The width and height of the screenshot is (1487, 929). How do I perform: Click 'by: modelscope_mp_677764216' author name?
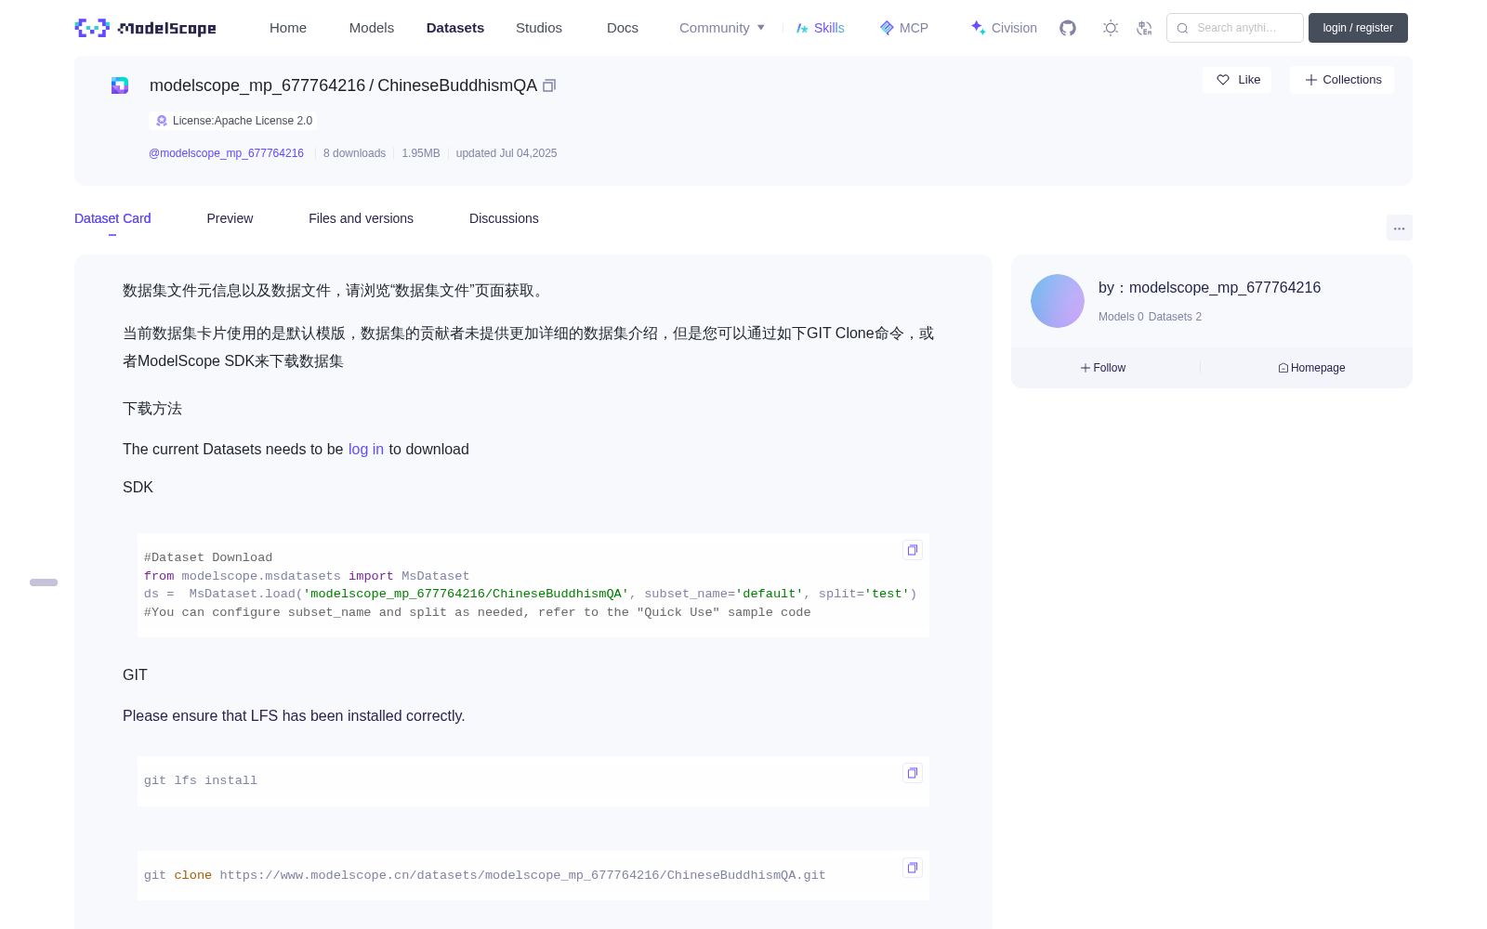1209,288
